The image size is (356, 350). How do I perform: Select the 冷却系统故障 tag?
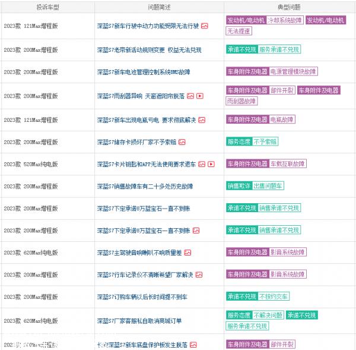point(285,20)
